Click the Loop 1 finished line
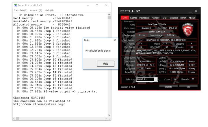Image resolution: width=208 pixels, height=127 pixels. (44, 31)
